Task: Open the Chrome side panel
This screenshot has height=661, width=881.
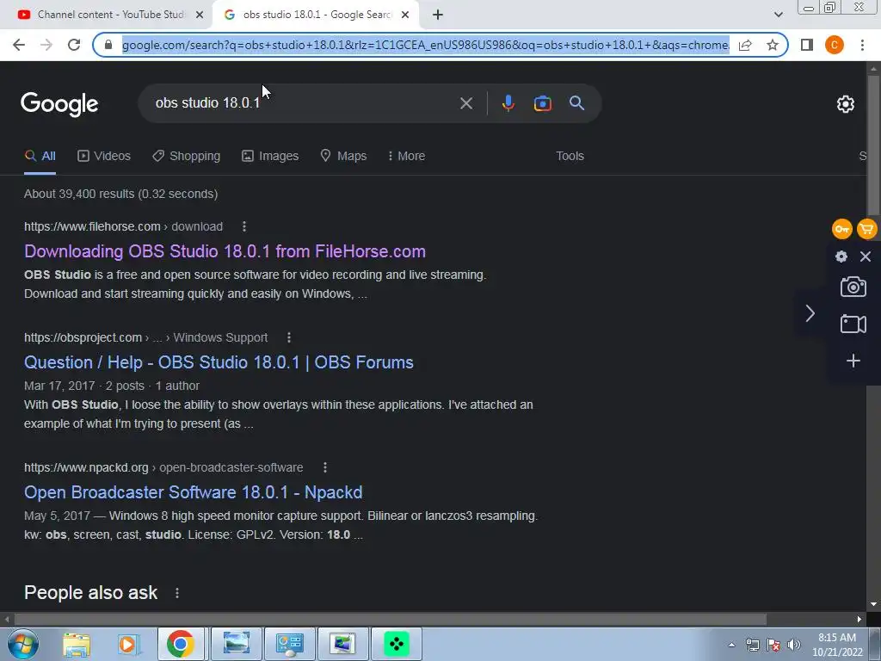Action: pyautogui.click(x=807, y=45)
